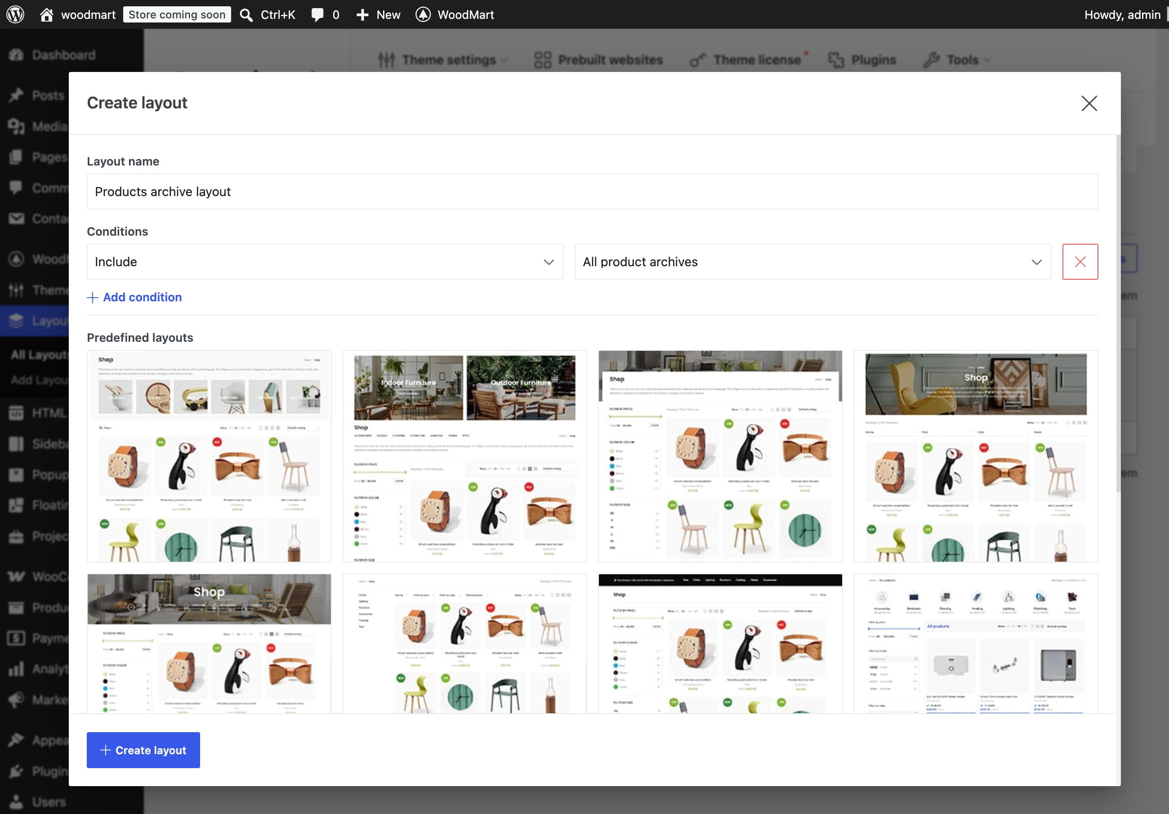Click the Products icon in sidebar
The height and width of the screenshot is (814, 1169).
(16, 607)
